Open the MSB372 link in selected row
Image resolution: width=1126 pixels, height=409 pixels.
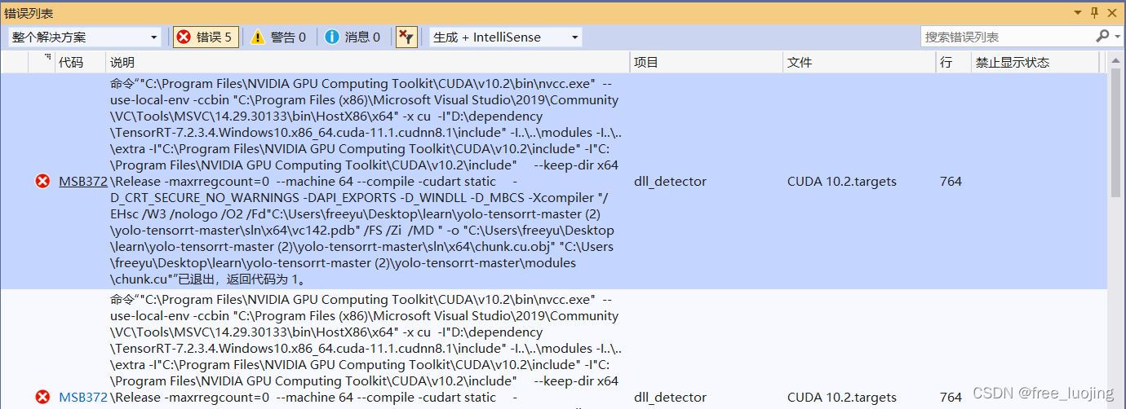[82, 181]
